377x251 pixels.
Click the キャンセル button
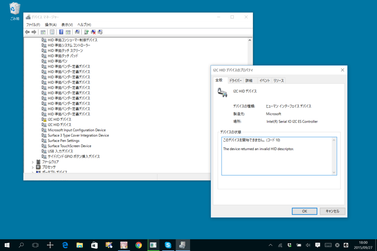(x=332, y=211)
